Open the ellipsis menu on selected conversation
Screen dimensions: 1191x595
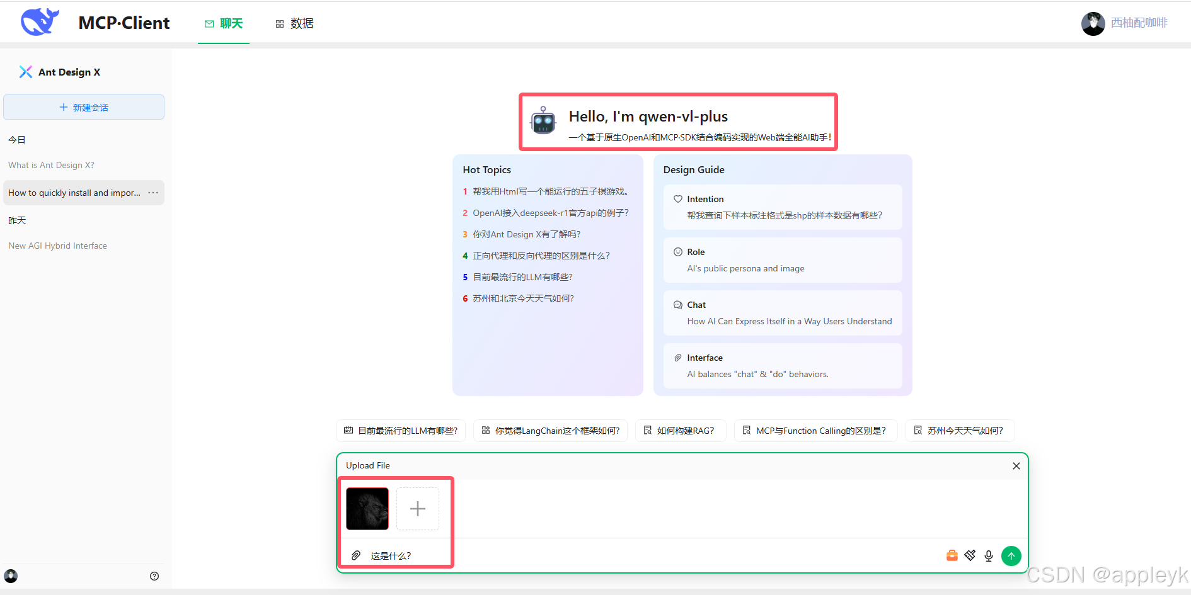(153, 193)
